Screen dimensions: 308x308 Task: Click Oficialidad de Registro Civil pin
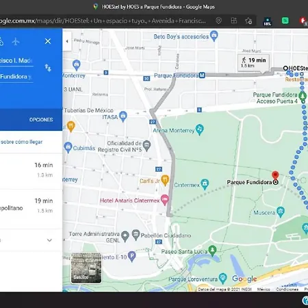click(x=146, y=146)
